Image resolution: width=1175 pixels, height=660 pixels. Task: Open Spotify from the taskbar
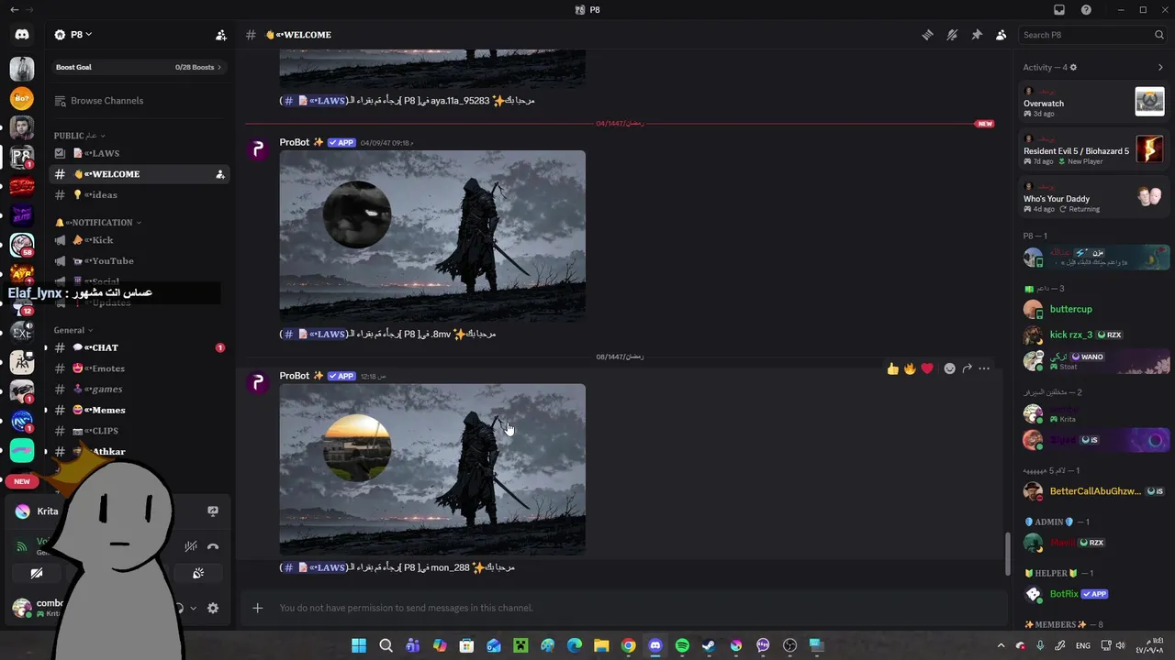pyautogui.click(x=682, y=645)
